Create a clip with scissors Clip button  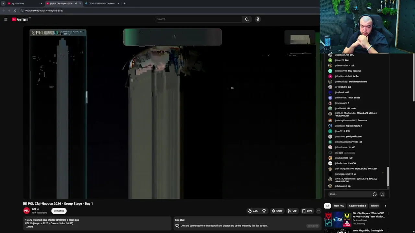point(292,211)
